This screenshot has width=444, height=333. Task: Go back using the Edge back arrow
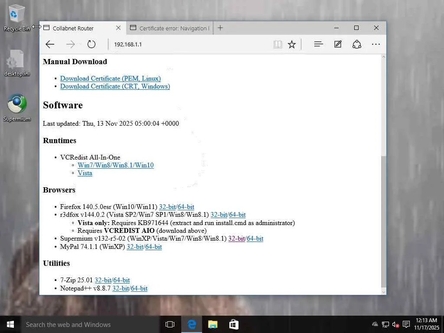point(50,44)
